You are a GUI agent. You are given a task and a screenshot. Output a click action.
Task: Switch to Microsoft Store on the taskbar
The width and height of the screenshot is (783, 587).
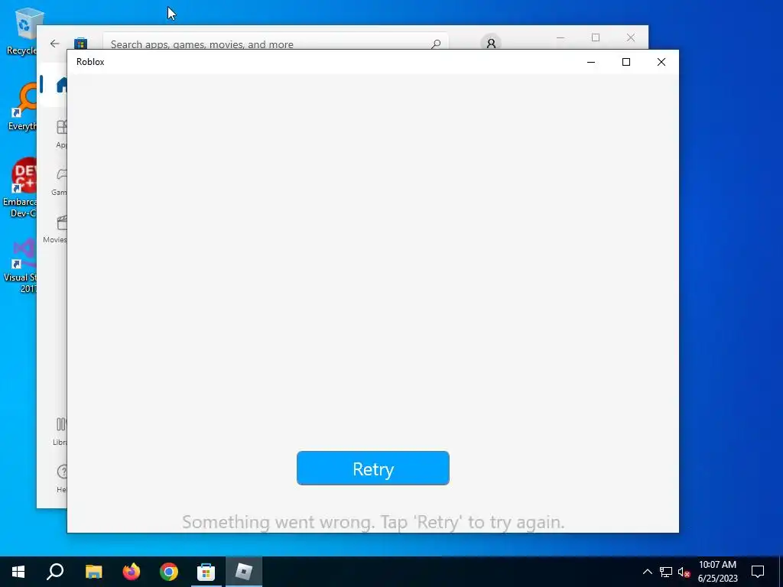(x=206, y=572)
